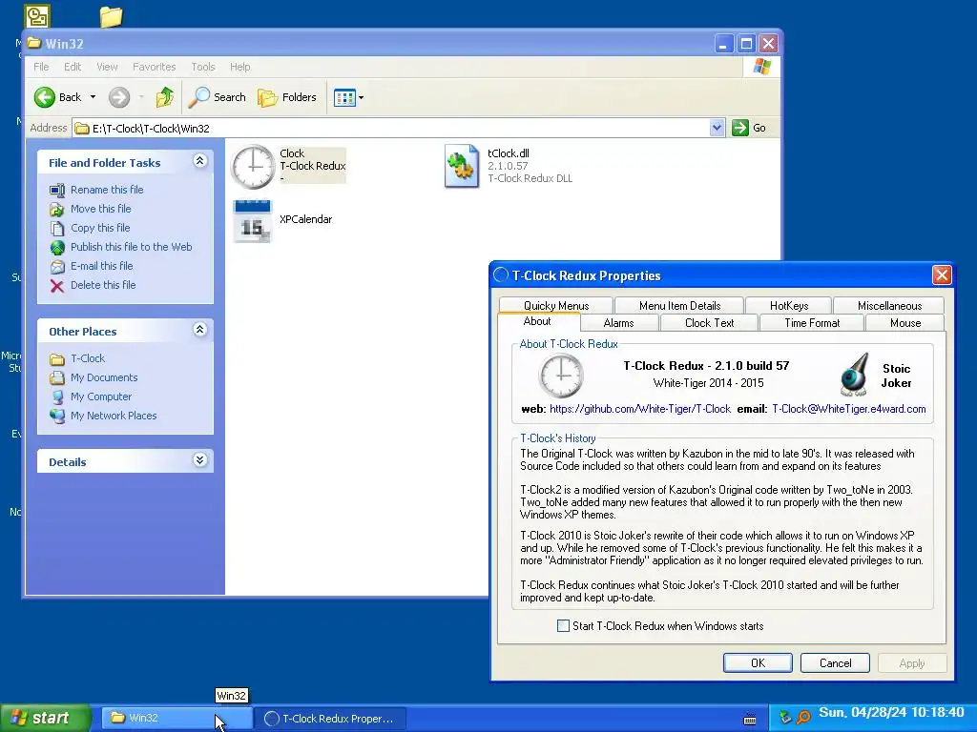Minimize the Win32 Explorer window
This screenshot has height=732, width=977.
[723, 44]
